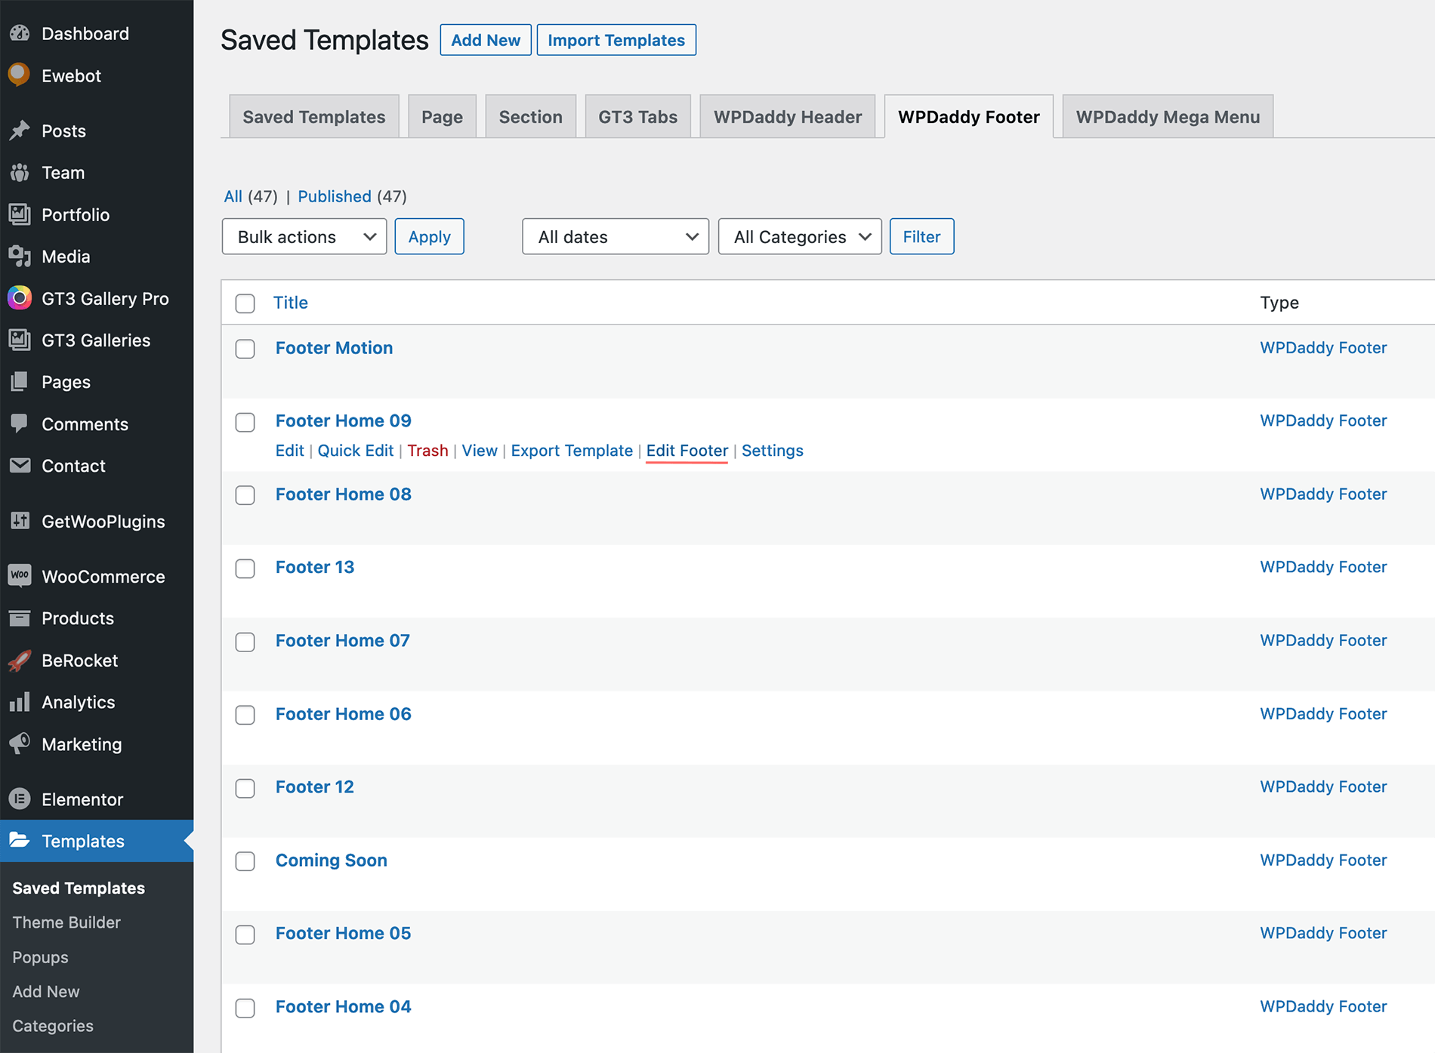Tick the Footer Home 07 checkbox

(x=245, y=642)
